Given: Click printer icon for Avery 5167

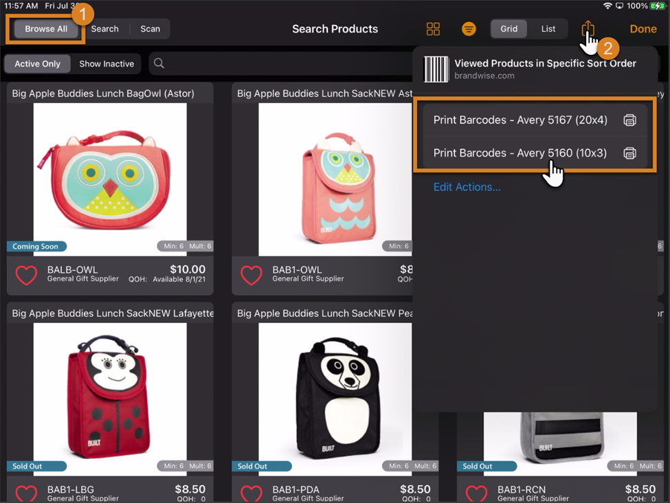Looking at the screenshot, I should [629, 120].
